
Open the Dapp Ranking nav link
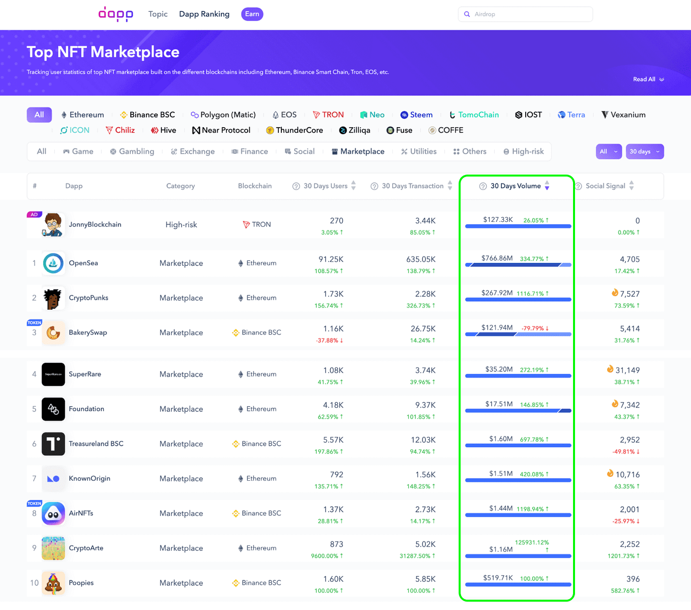click(x=204, y=14)
